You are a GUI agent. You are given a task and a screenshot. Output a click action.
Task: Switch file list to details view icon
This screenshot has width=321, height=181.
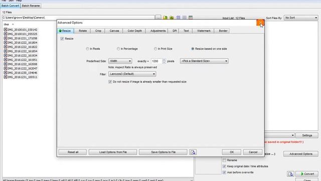coord(191,18)
